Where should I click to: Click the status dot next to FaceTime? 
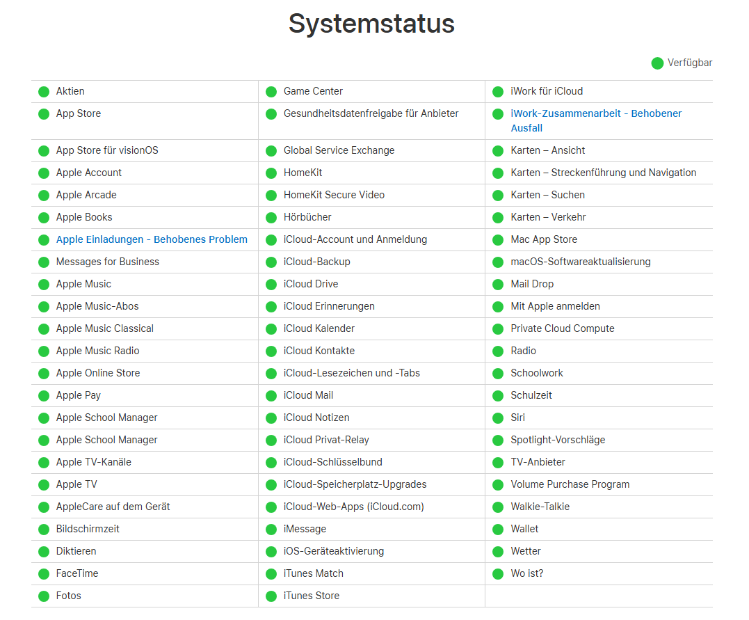pyautogui.click(x=44, y=574)
